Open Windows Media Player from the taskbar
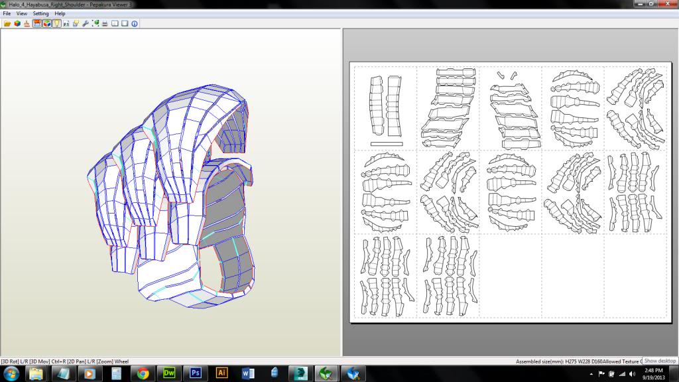 (90, 373)
